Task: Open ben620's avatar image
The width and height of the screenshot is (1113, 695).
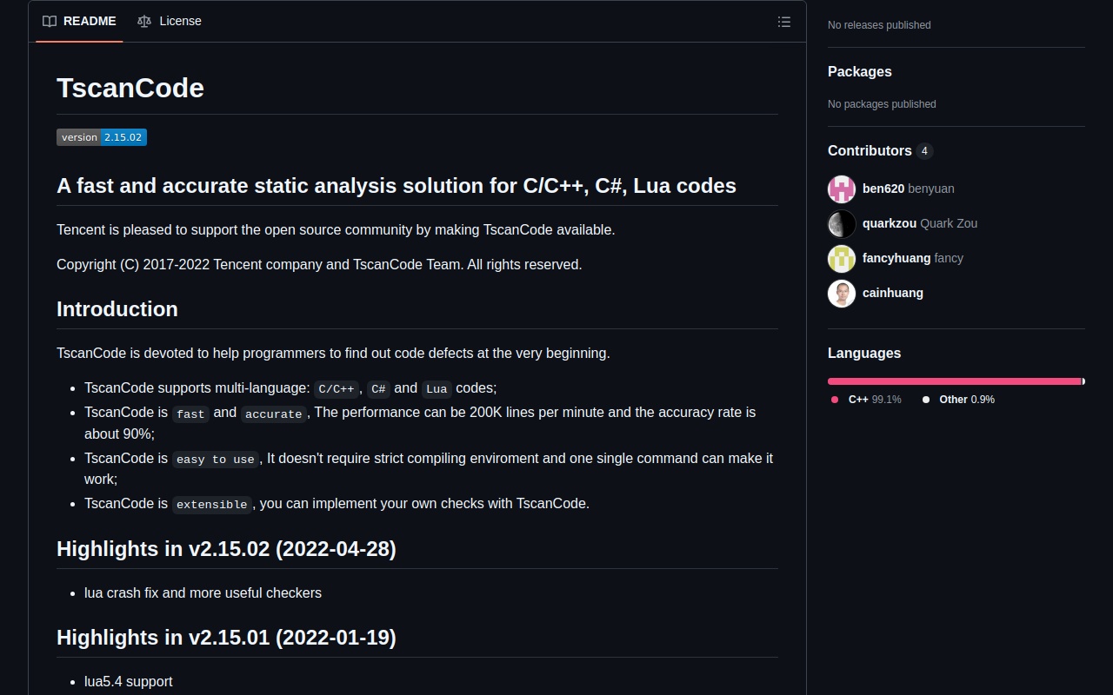Action: click(842, 189)
